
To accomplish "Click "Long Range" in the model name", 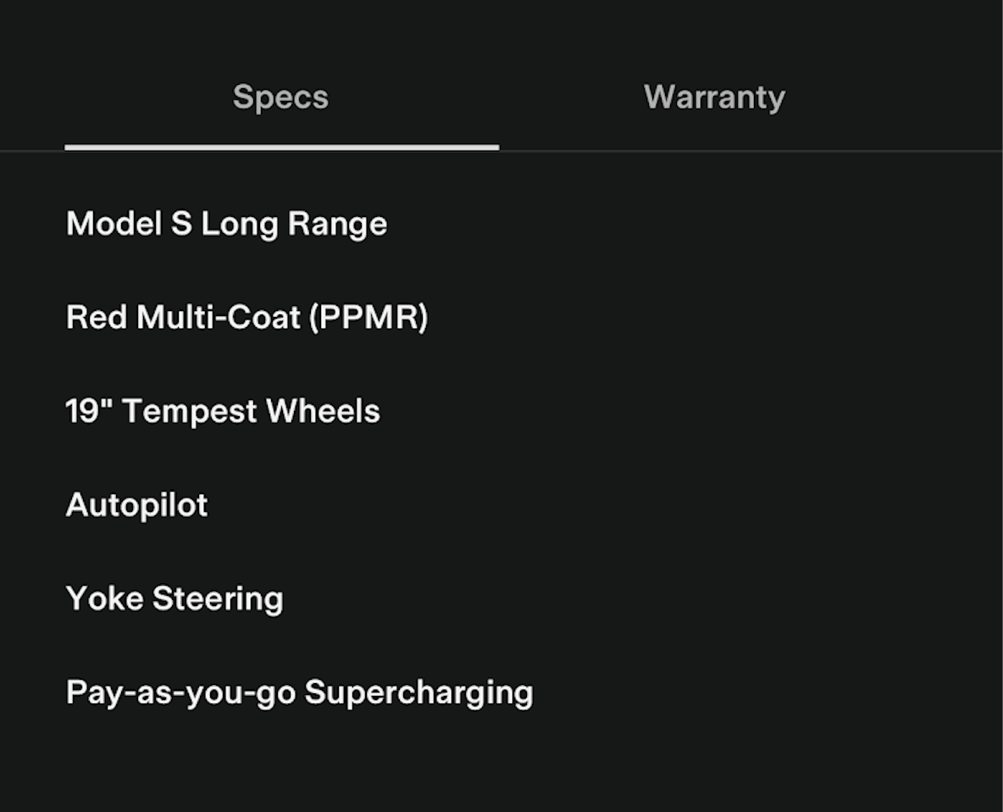I will (x=294, y=225).
